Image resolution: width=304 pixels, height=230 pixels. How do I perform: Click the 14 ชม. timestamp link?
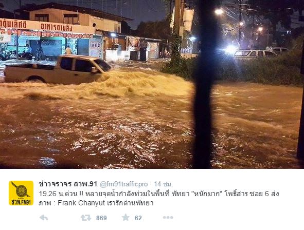[164, 184]
